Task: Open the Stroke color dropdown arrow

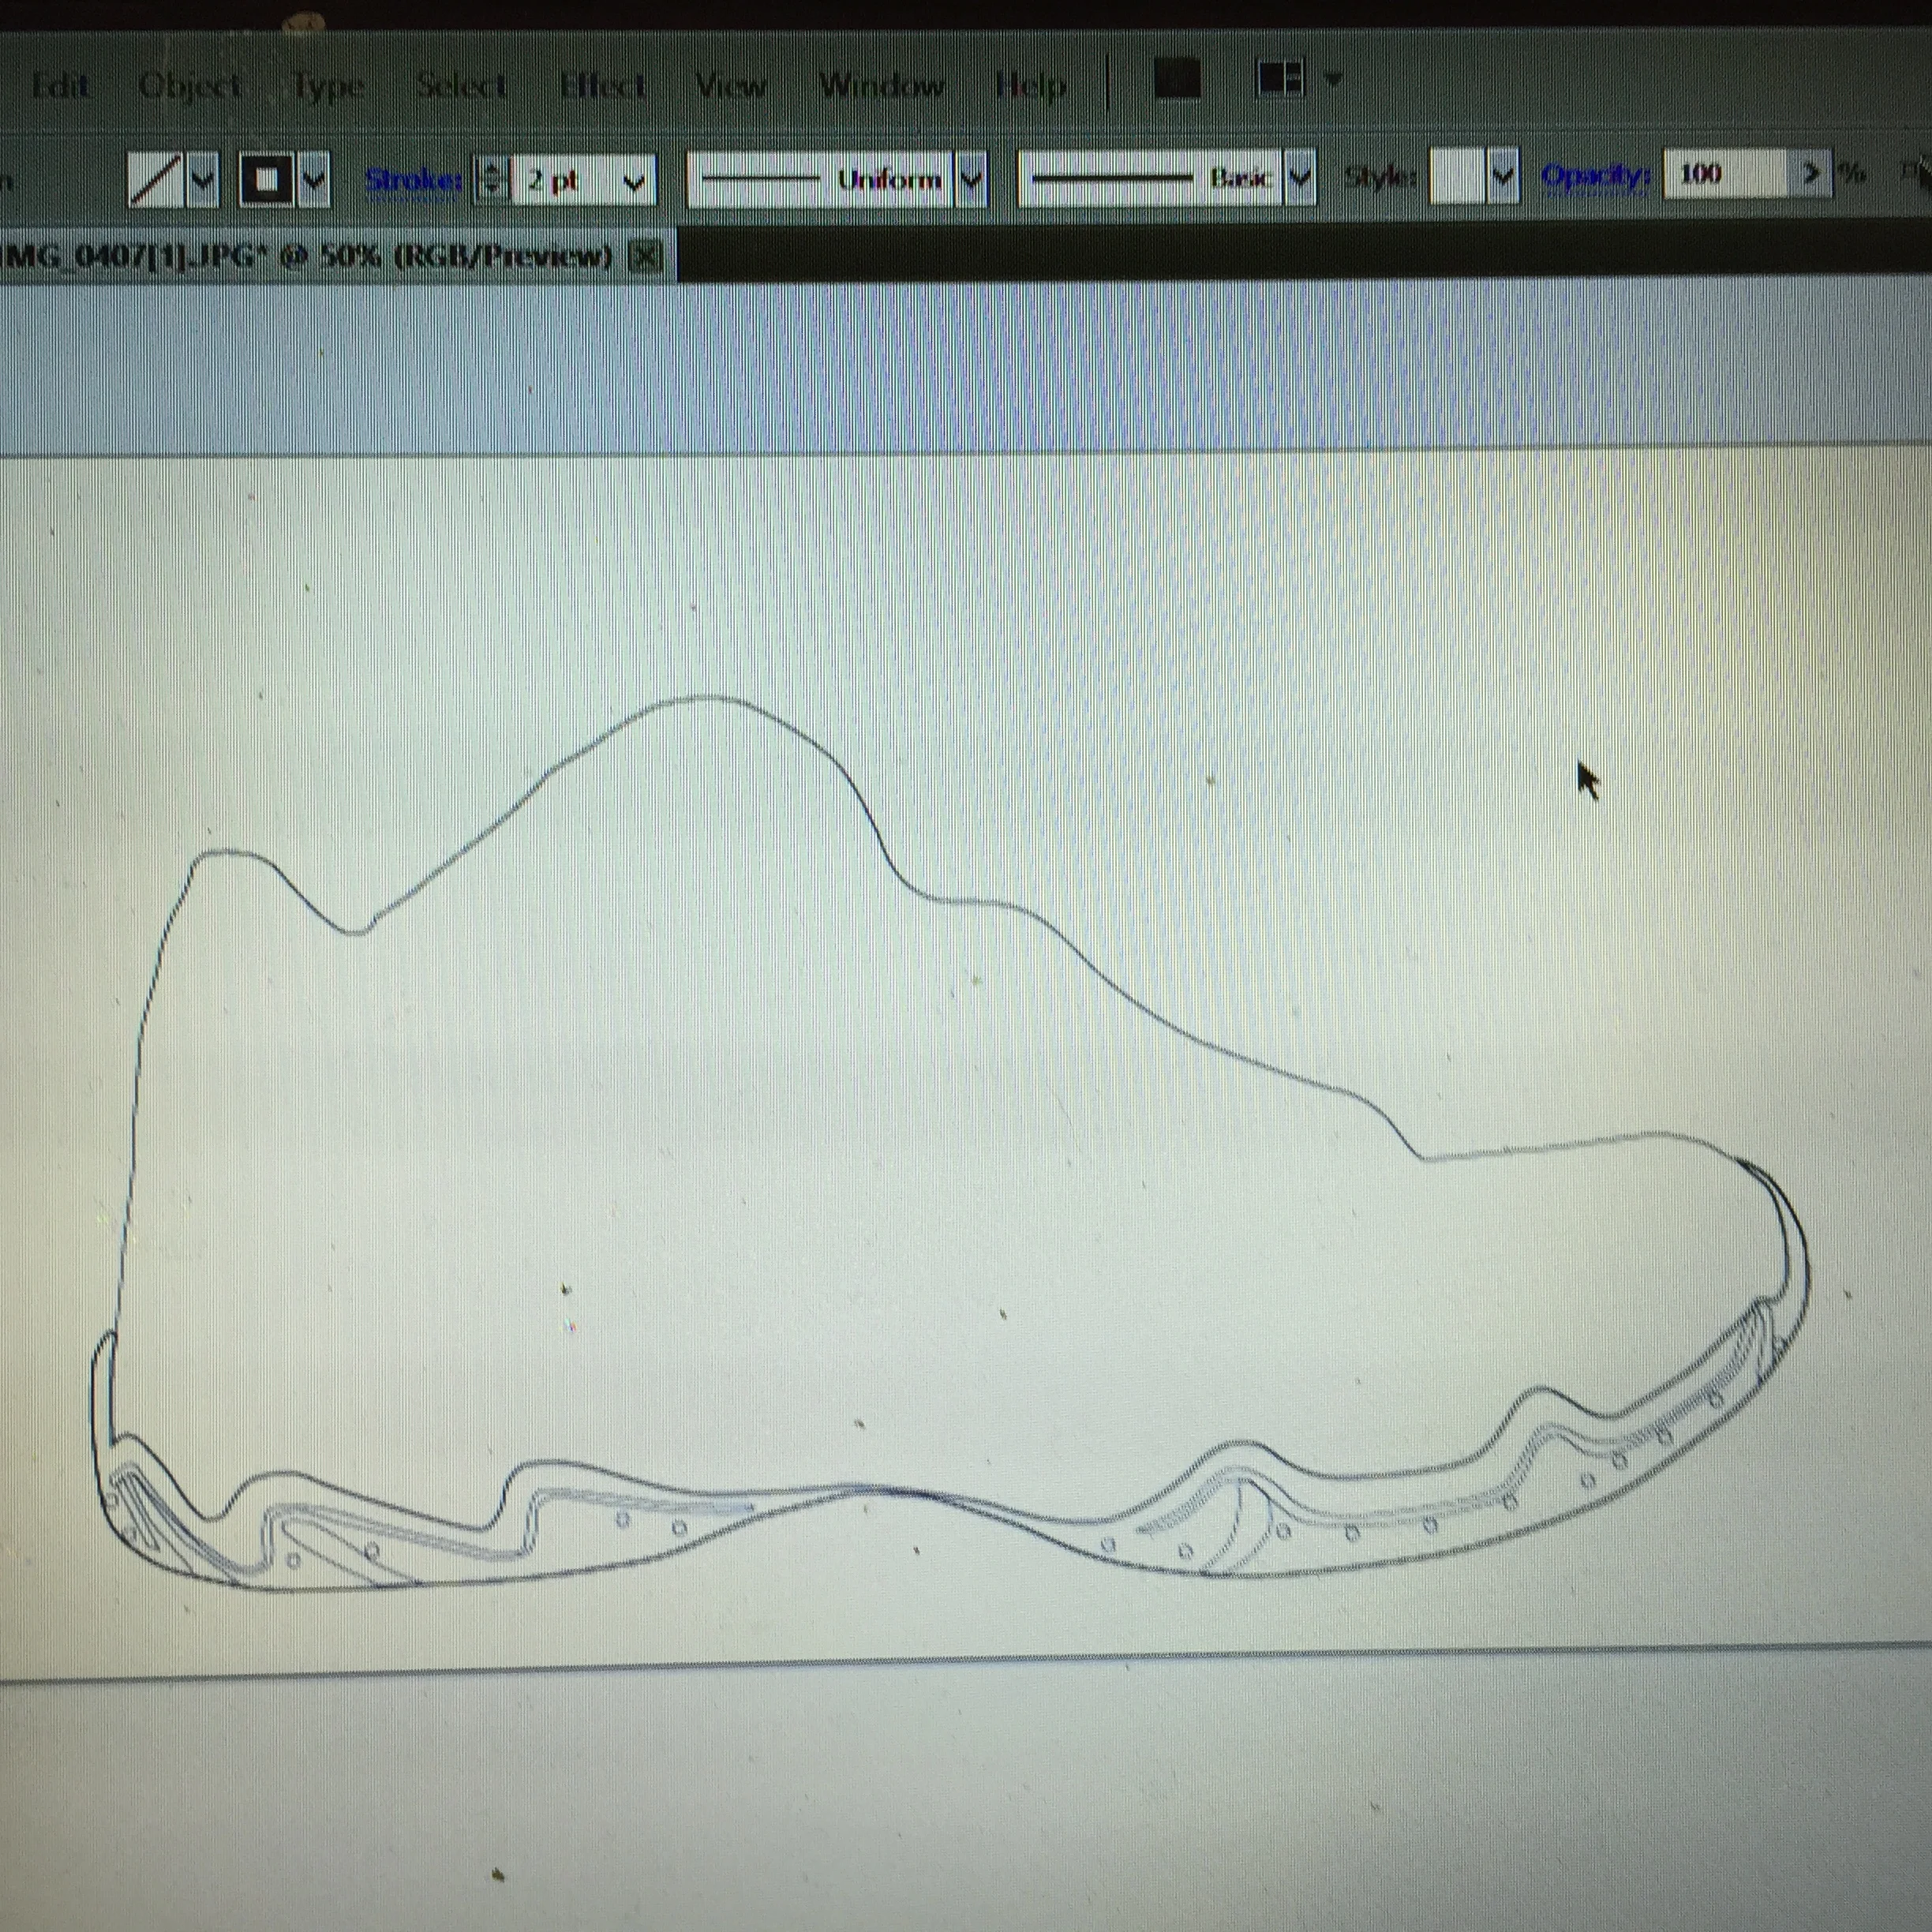Action: pos(314,181)
